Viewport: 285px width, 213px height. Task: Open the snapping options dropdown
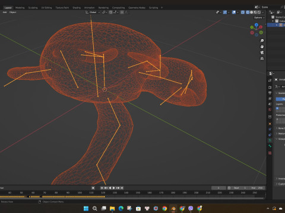point(116,12)
